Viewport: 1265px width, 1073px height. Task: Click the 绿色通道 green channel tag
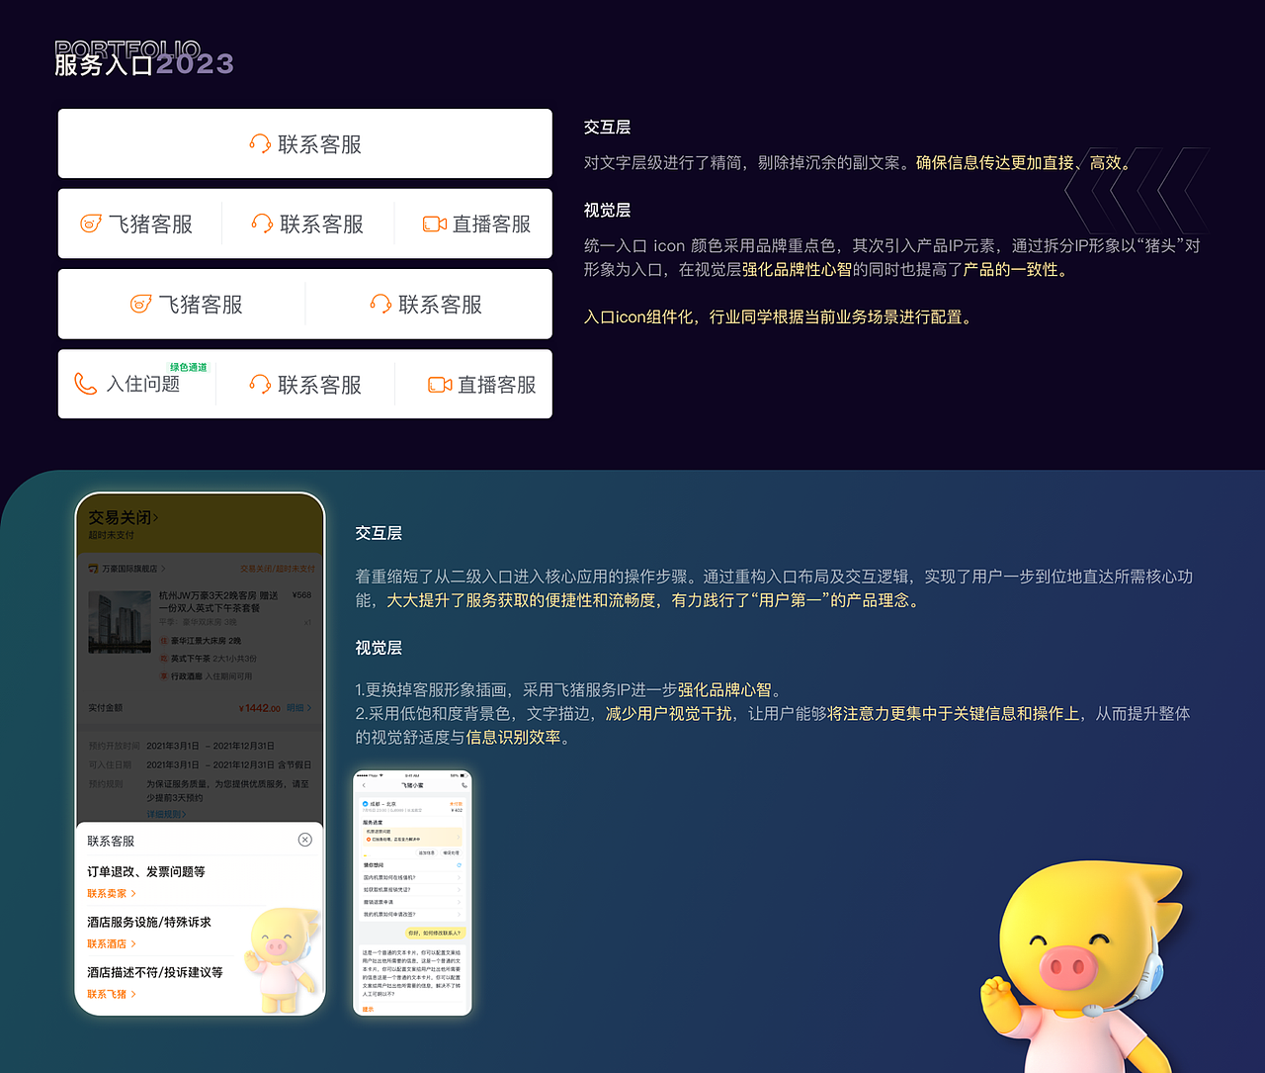(189, 367)
